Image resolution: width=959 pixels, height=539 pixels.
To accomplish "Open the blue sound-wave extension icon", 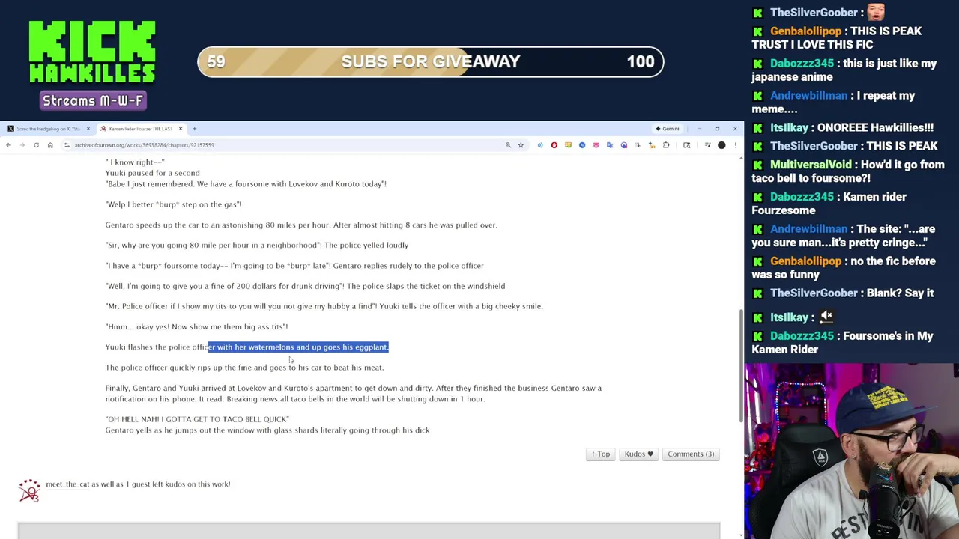I will pyautogui.click(x=540, y=145).
